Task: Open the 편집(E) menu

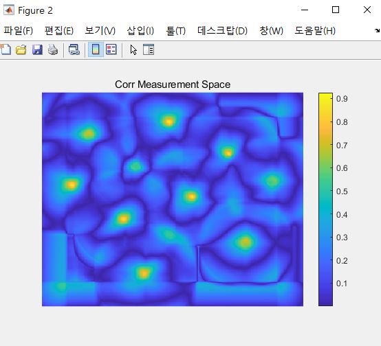Action: pos(59,31)
